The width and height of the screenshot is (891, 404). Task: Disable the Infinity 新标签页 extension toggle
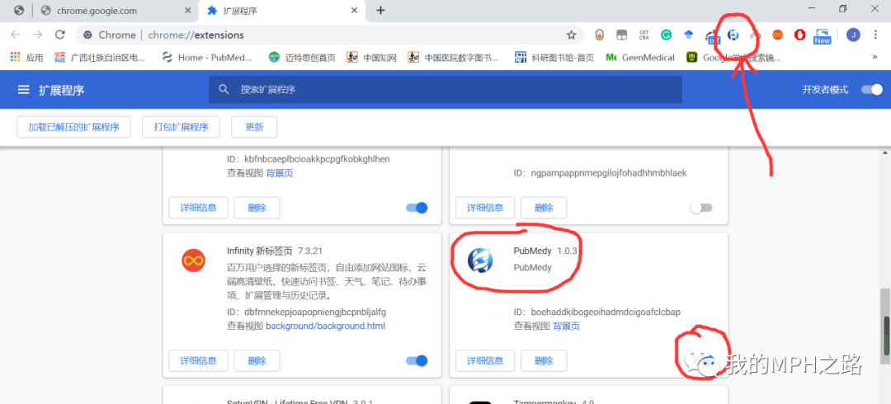click(417, 360)
